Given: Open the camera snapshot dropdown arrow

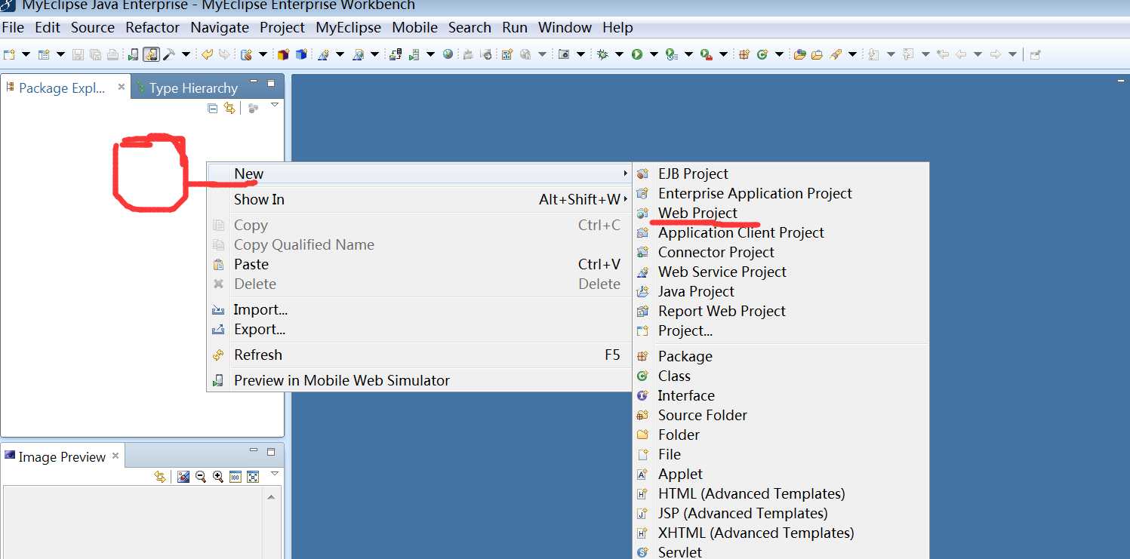Looking at the screenshot, I should coord(580,54).
